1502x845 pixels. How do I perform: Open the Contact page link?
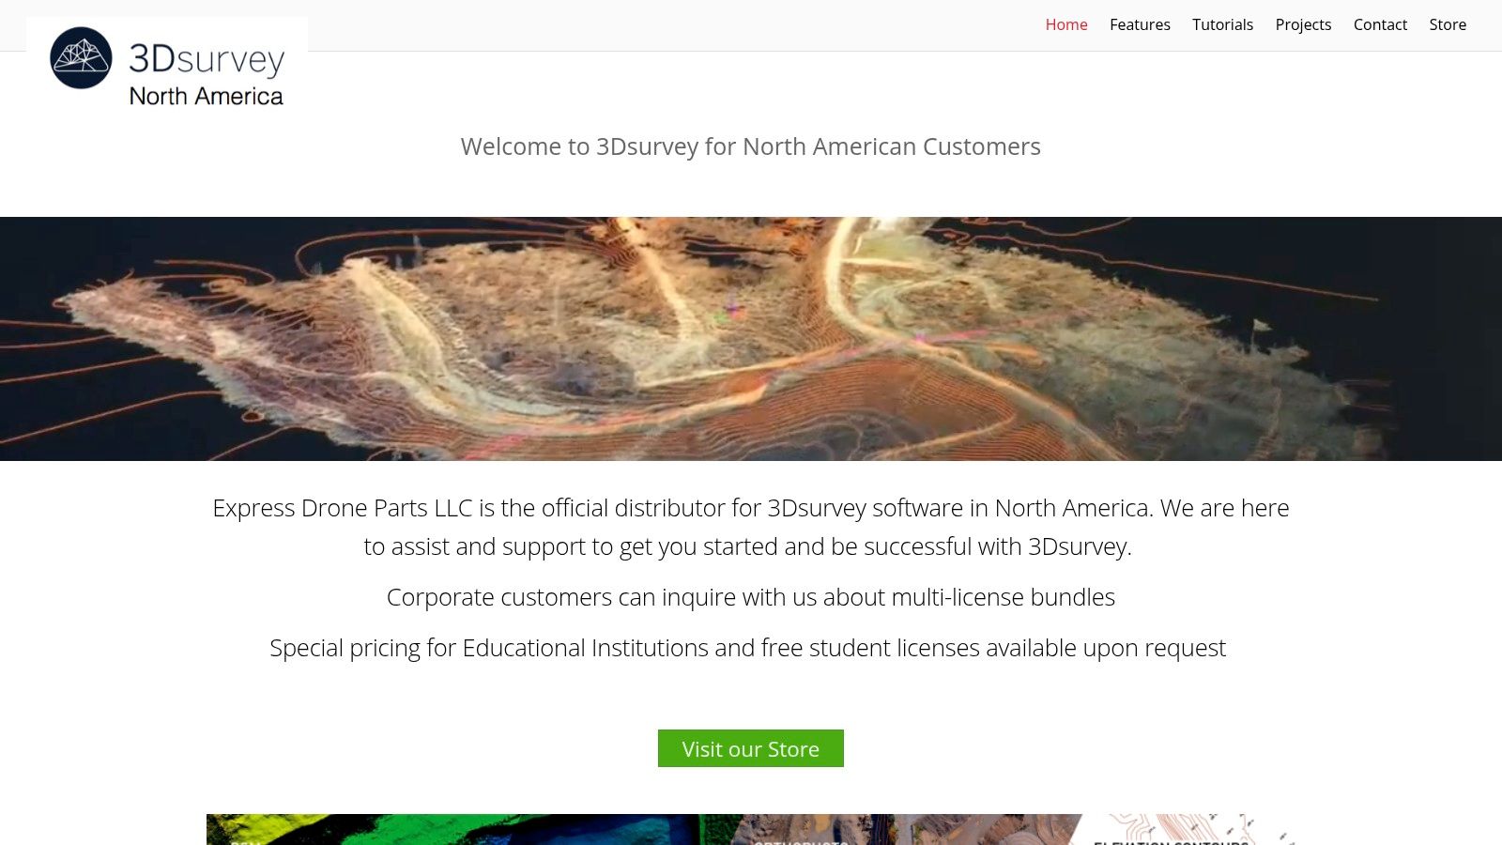(1380, 24)
